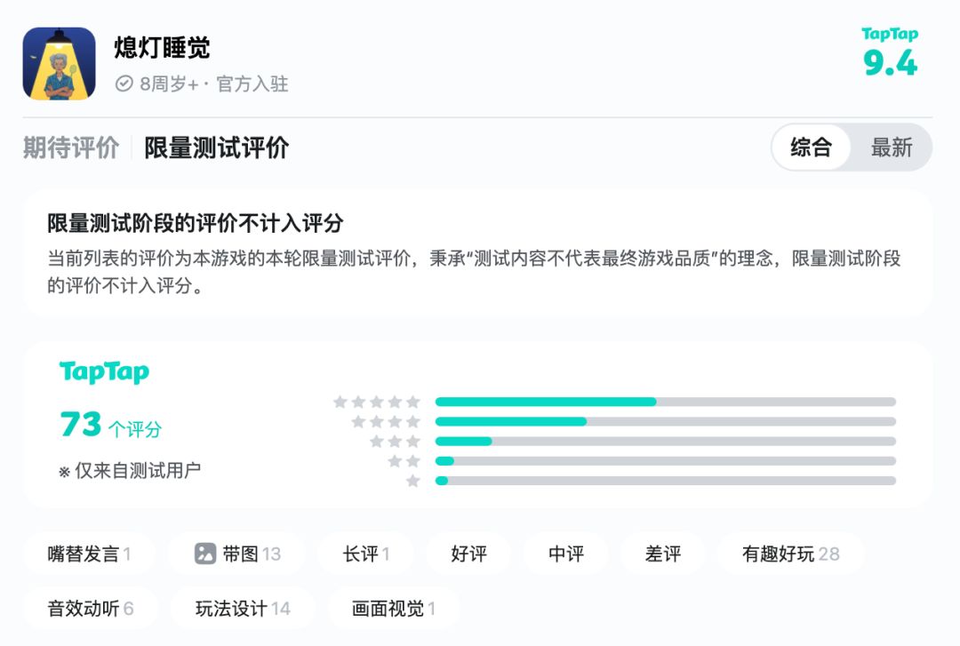960x646 pixels.
Task: Switch sorting to 综合
Action: [811, 148]
